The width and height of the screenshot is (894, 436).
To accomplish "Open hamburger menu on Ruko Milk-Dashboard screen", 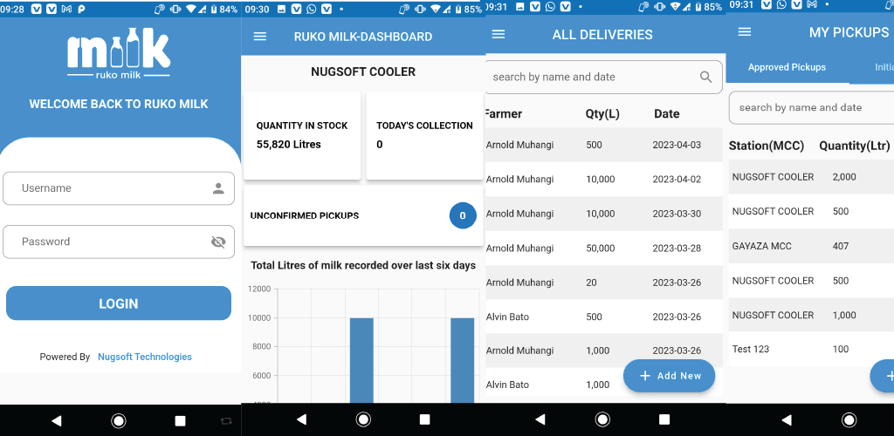I will (260, 37).
